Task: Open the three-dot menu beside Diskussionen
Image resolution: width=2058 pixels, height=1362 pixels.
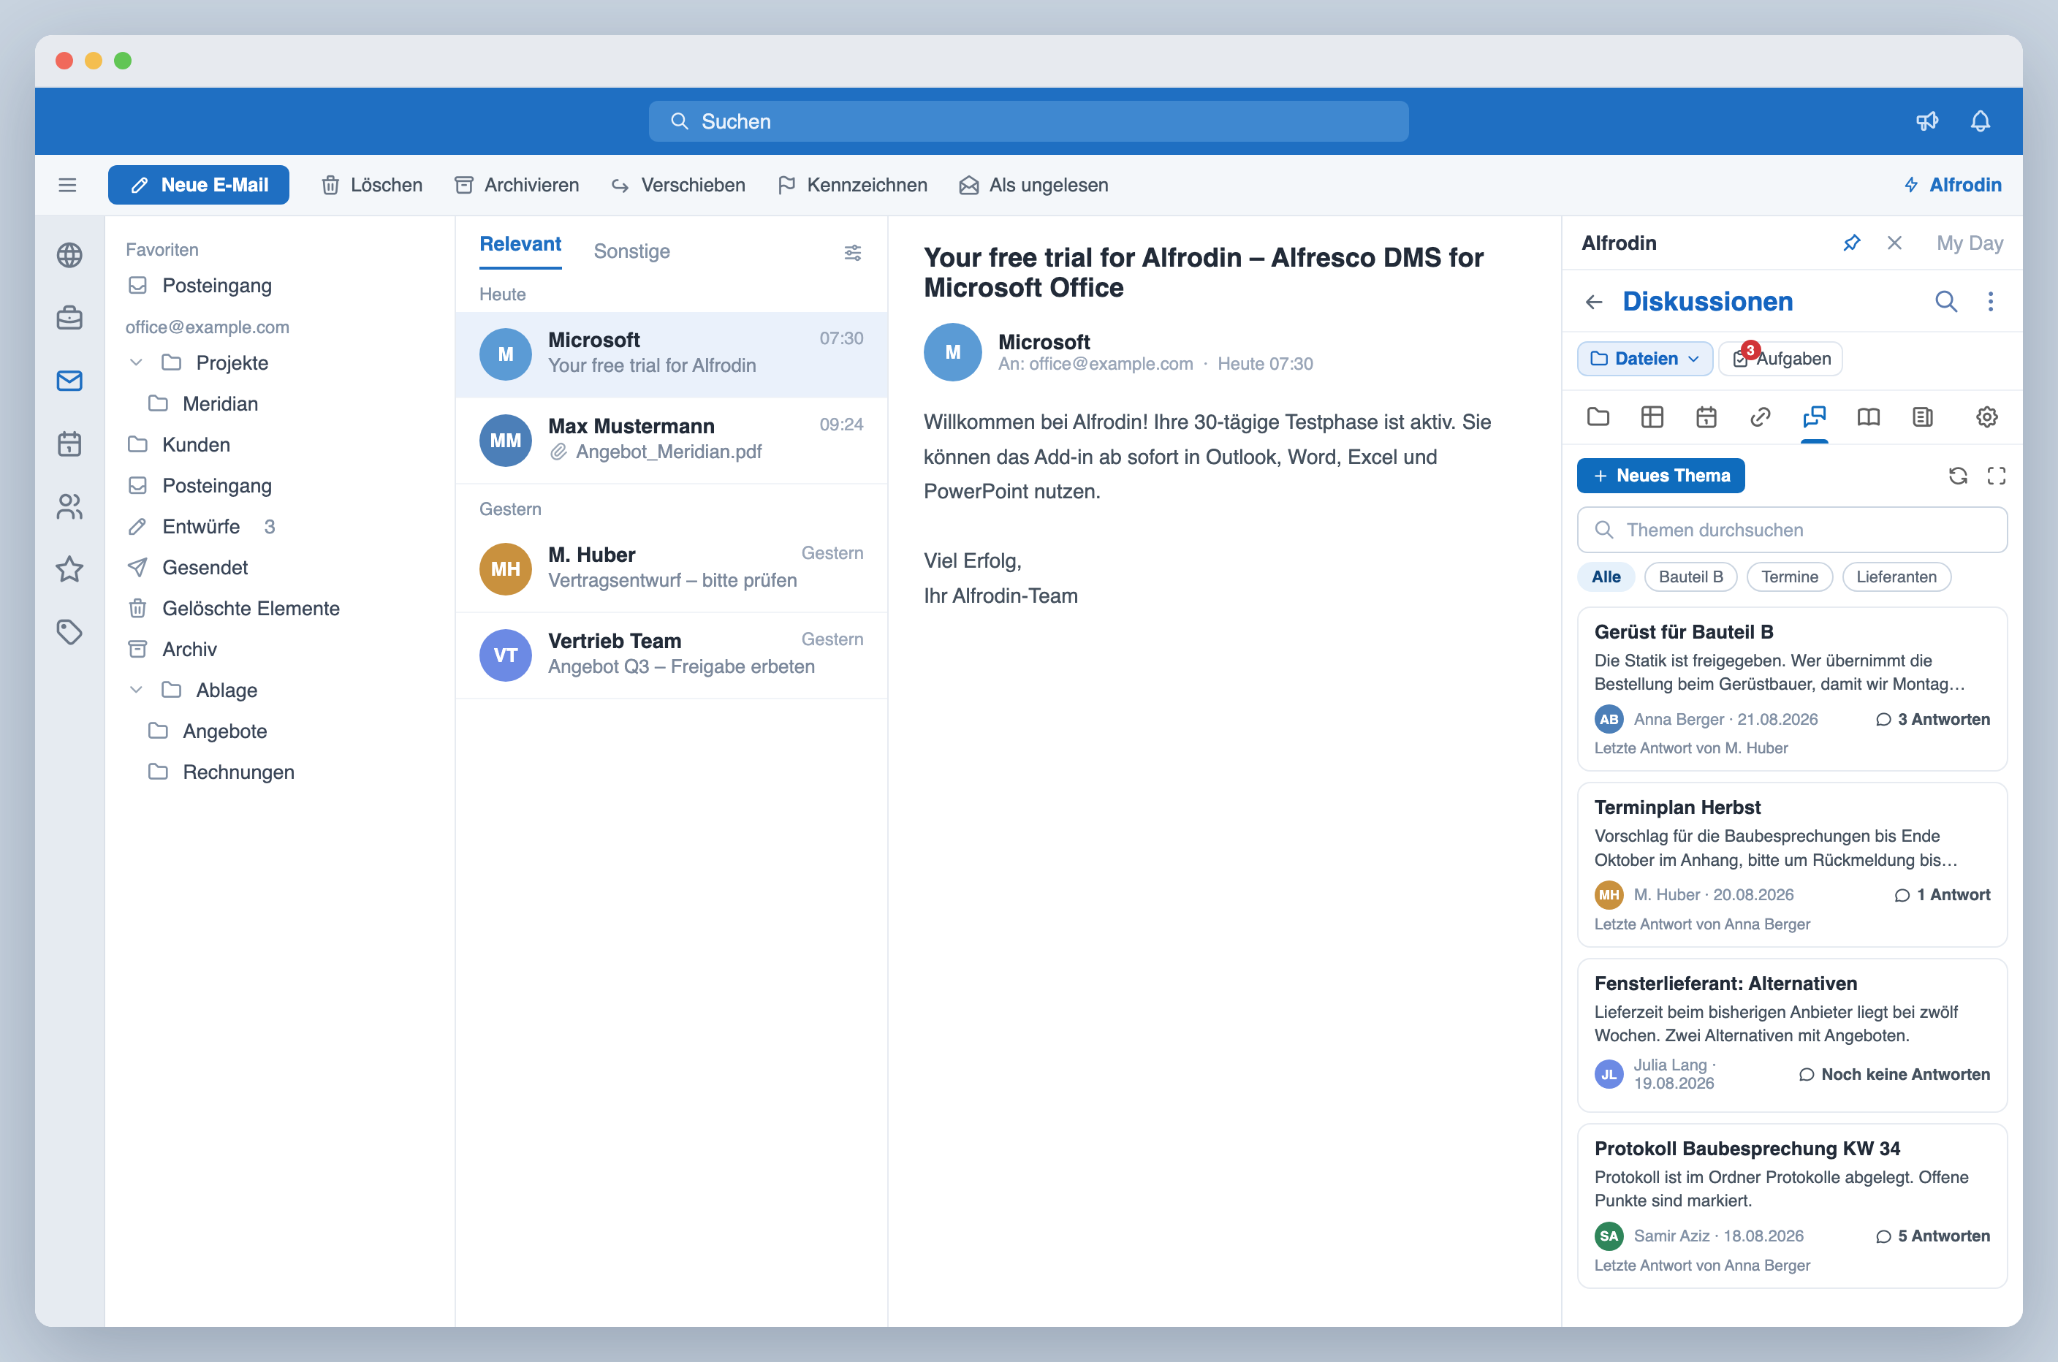Action: point(1990,302)
